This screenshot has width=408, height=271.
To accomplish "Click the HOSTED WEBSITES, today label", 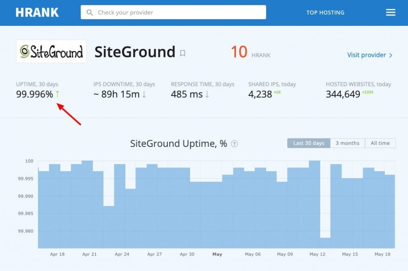I will (x=358, y=84).
